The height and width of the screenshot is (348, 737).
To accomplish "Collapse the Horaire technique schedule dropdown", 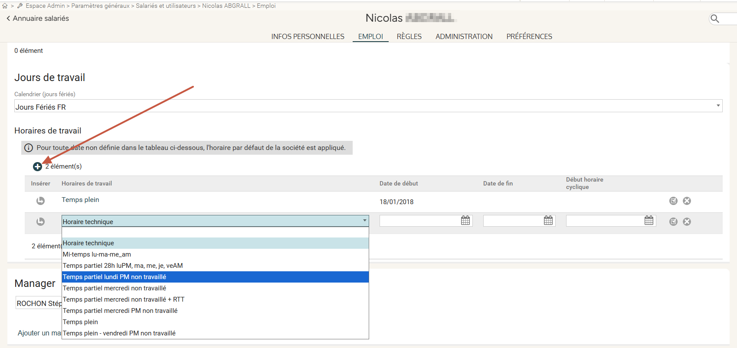I will pyautogui.click(x=364, y=221).
